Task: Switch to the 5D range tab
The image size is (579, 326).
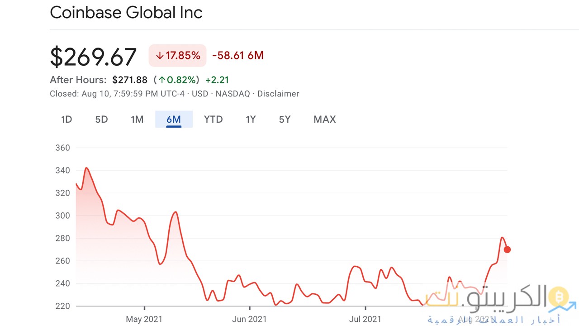Action: click(101, 120)
